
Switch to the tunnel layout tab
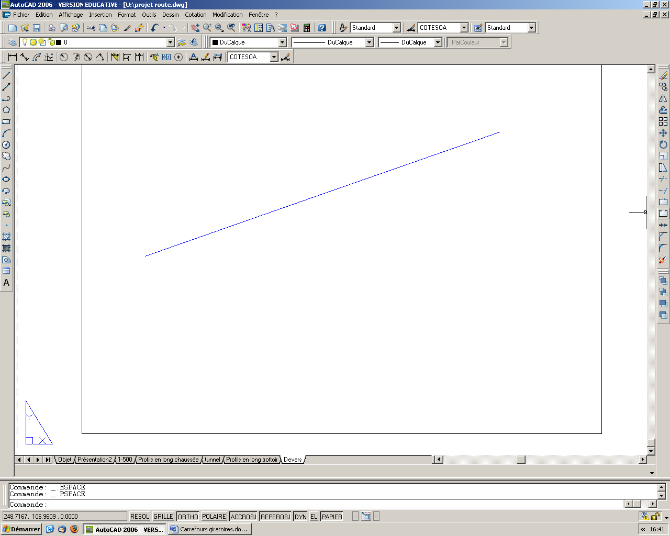[x=213, y=460]
